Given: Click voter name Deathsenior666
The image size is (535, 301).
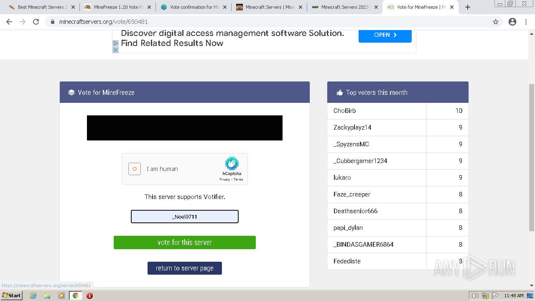Looking at the screenshot, I should tap(355, 211).
